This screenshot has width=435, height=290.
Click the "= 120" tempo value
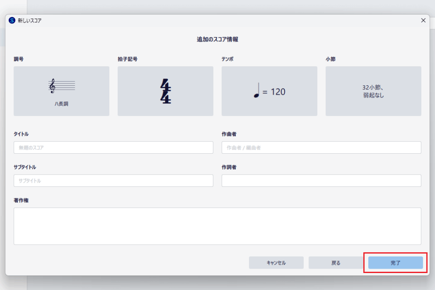(274, 92)
